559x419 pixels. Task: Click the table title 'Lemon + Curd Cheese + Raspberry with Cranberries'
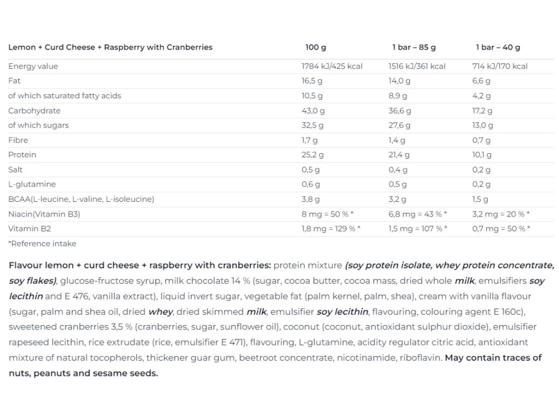[110, 47]
